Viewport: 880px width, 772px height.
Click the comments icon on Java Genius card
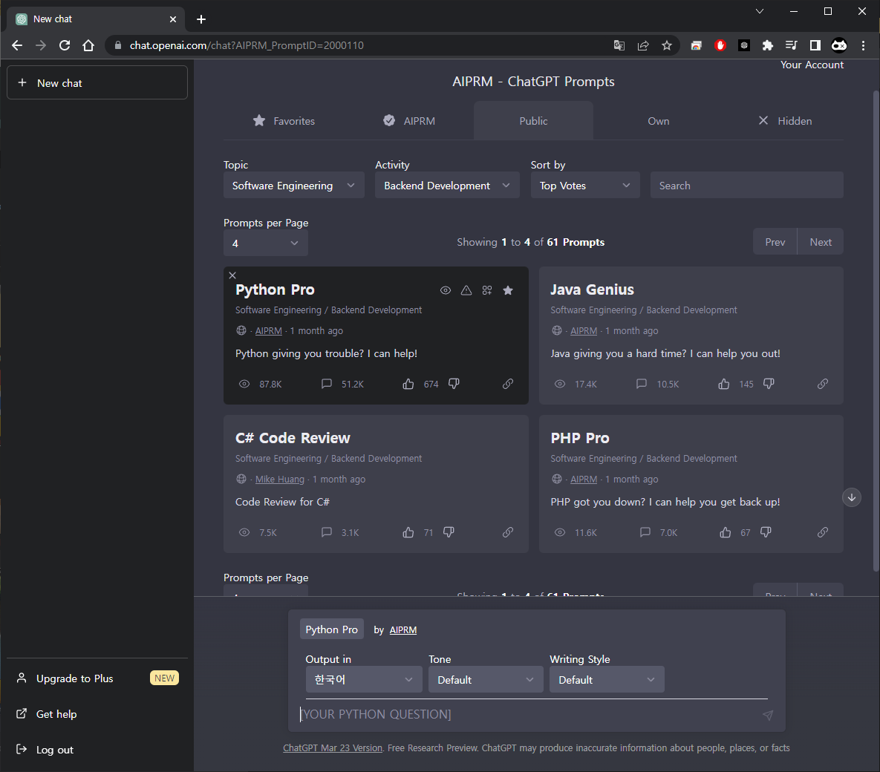coord(642,384)
